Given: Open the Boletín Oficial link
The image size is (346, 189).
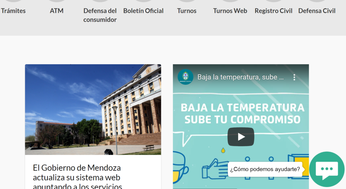Looking at the screenshot, I should coord(143,11).
